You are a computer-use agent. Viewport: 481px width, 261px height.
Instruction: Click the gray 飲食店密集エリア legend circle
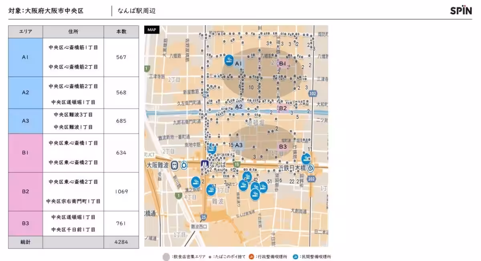click(166, 257)
